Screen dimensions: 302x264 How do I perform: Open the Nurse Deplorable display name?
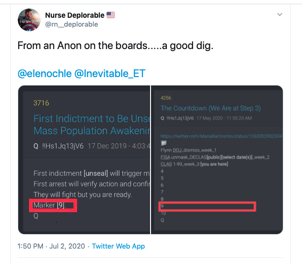[74, 15]
